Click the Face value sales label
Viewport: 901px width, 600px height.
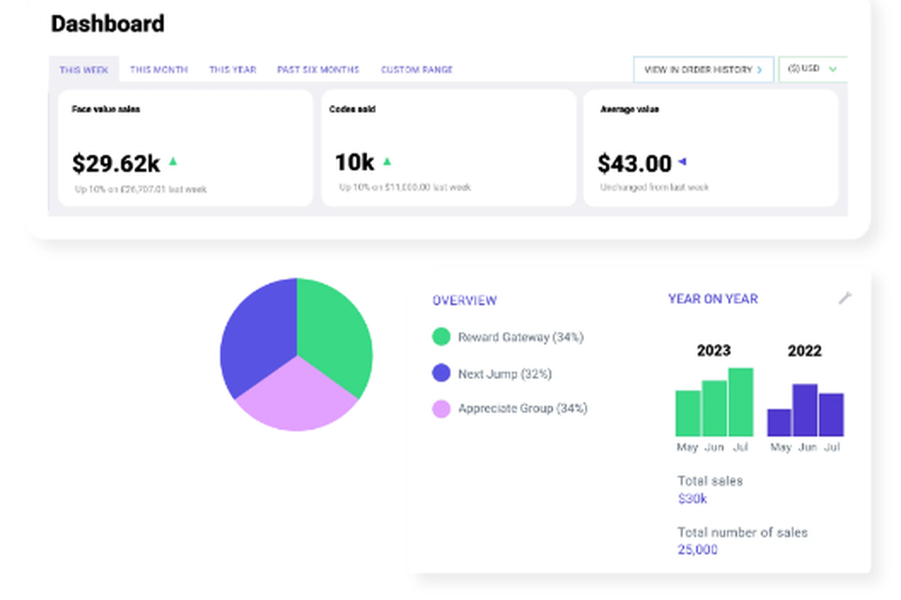pos(105,109)
